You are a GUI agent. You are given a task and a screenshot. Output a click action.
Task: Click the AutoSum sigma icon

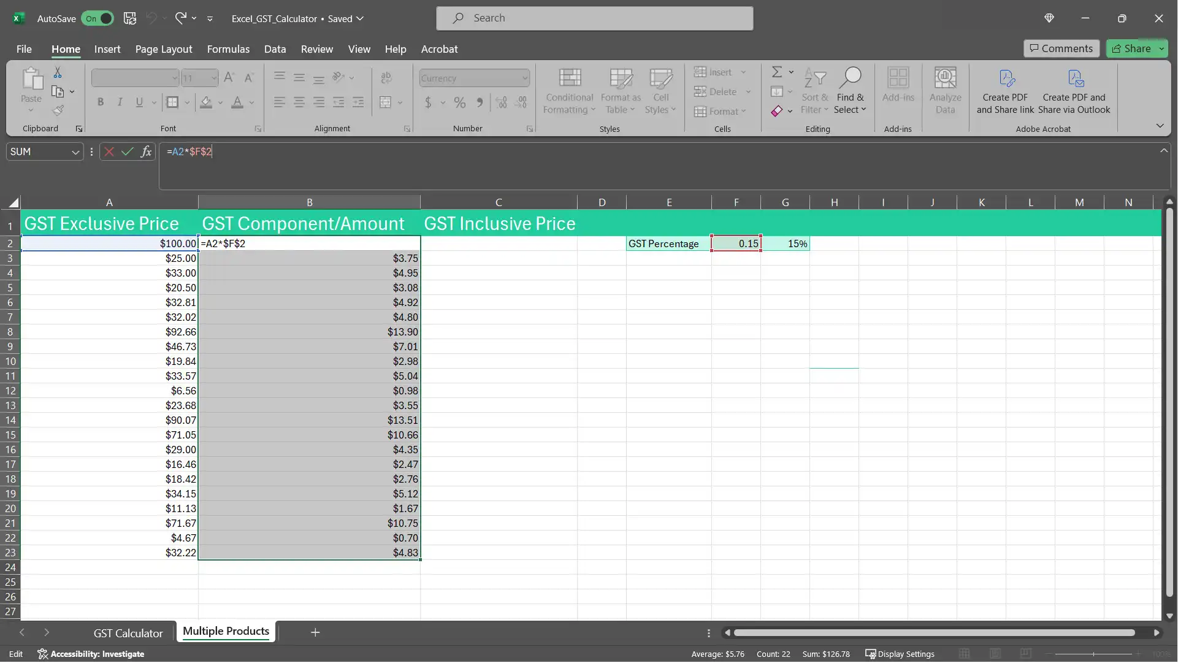(x=776, y=72)
